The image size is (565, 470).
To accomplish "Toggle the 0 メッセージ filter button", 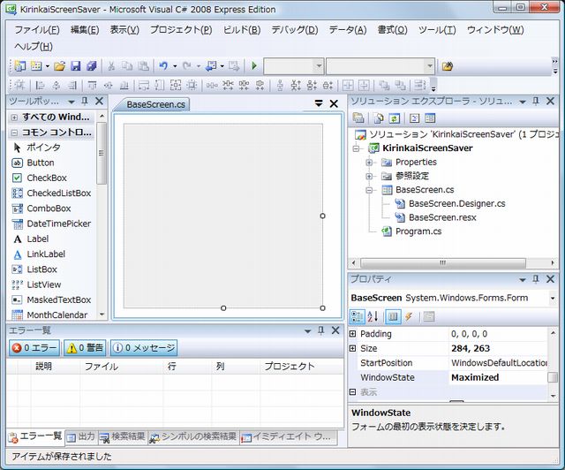I will [144, 348].
